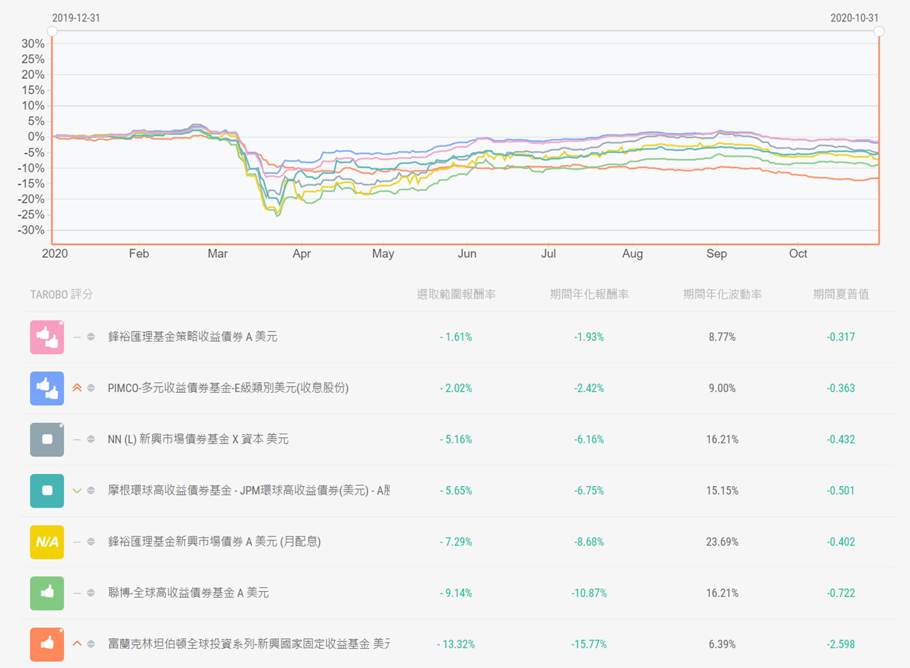Click the start-date range handle at 2019-12-31

tap(53, 32)
